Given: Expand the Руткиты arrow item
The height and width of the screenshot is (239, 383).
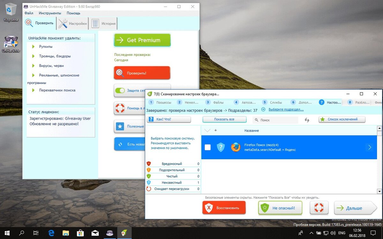Looking at the screenshot, I should pyautogui.click(x=33, y=47).
